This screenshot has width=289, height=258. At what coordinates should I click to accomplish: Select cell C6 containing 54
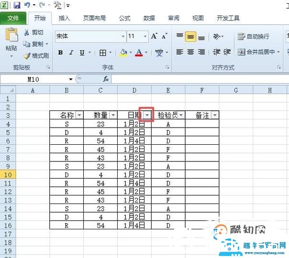tap(100, 141)
